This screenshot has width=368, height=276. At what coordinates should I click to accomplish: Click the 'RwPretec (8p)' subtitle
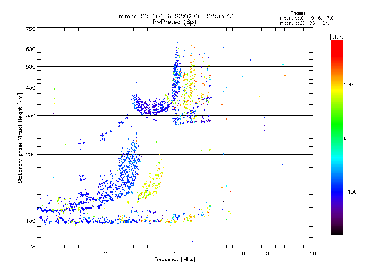[x=174, y=22]
